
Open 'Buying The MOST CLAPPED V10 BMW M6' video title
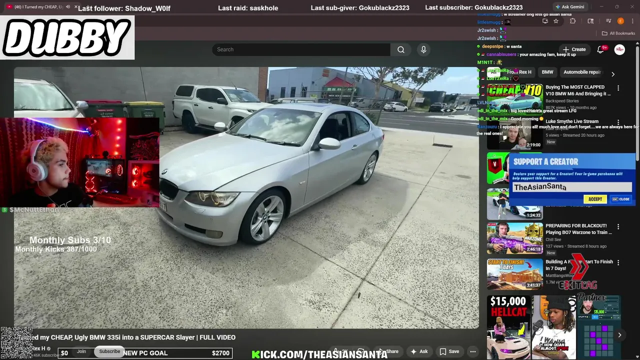(578, 90)
